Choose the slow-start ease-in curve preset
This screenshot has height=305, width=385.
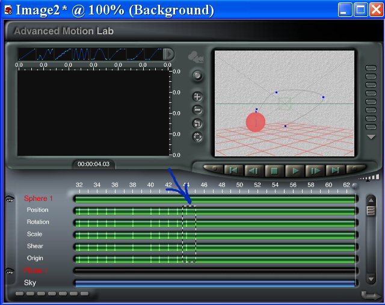coord(135,54)
